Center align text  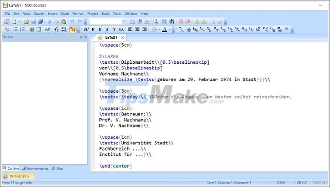point(137,29)
